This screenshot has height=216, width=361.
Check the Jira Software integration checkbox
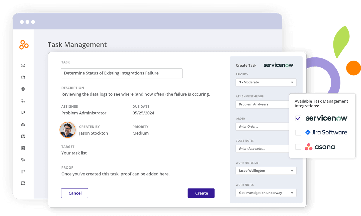click(x=298, y=133)
